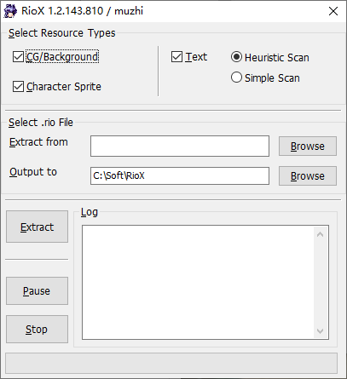This screenshot has width=347, height=379.
Task: Start extraction with the Extract button
Action: (37, 227)
